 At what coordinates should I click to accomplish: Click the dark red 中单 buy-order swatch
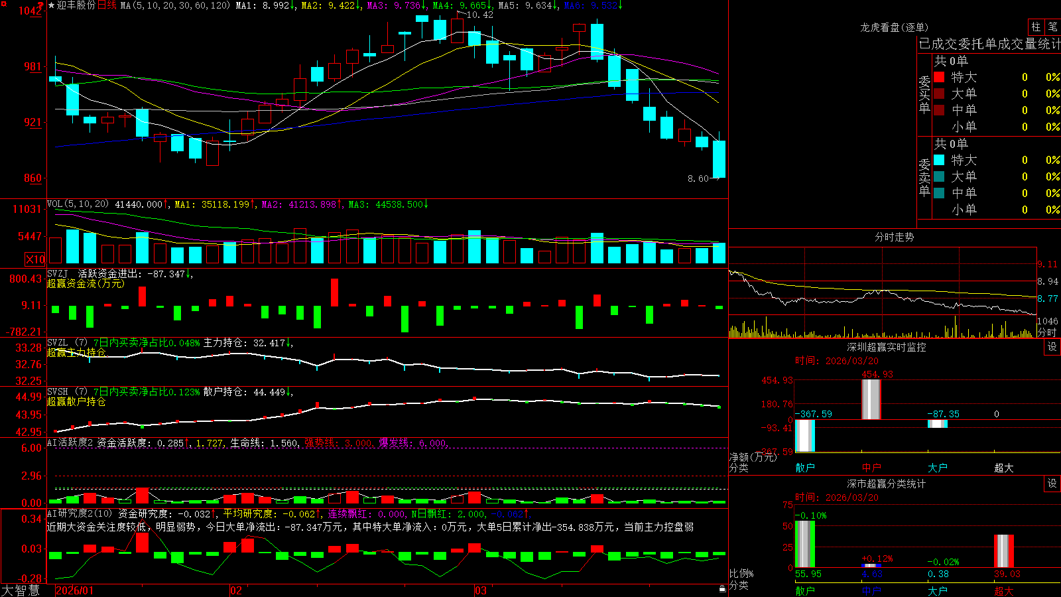[939, 110]
